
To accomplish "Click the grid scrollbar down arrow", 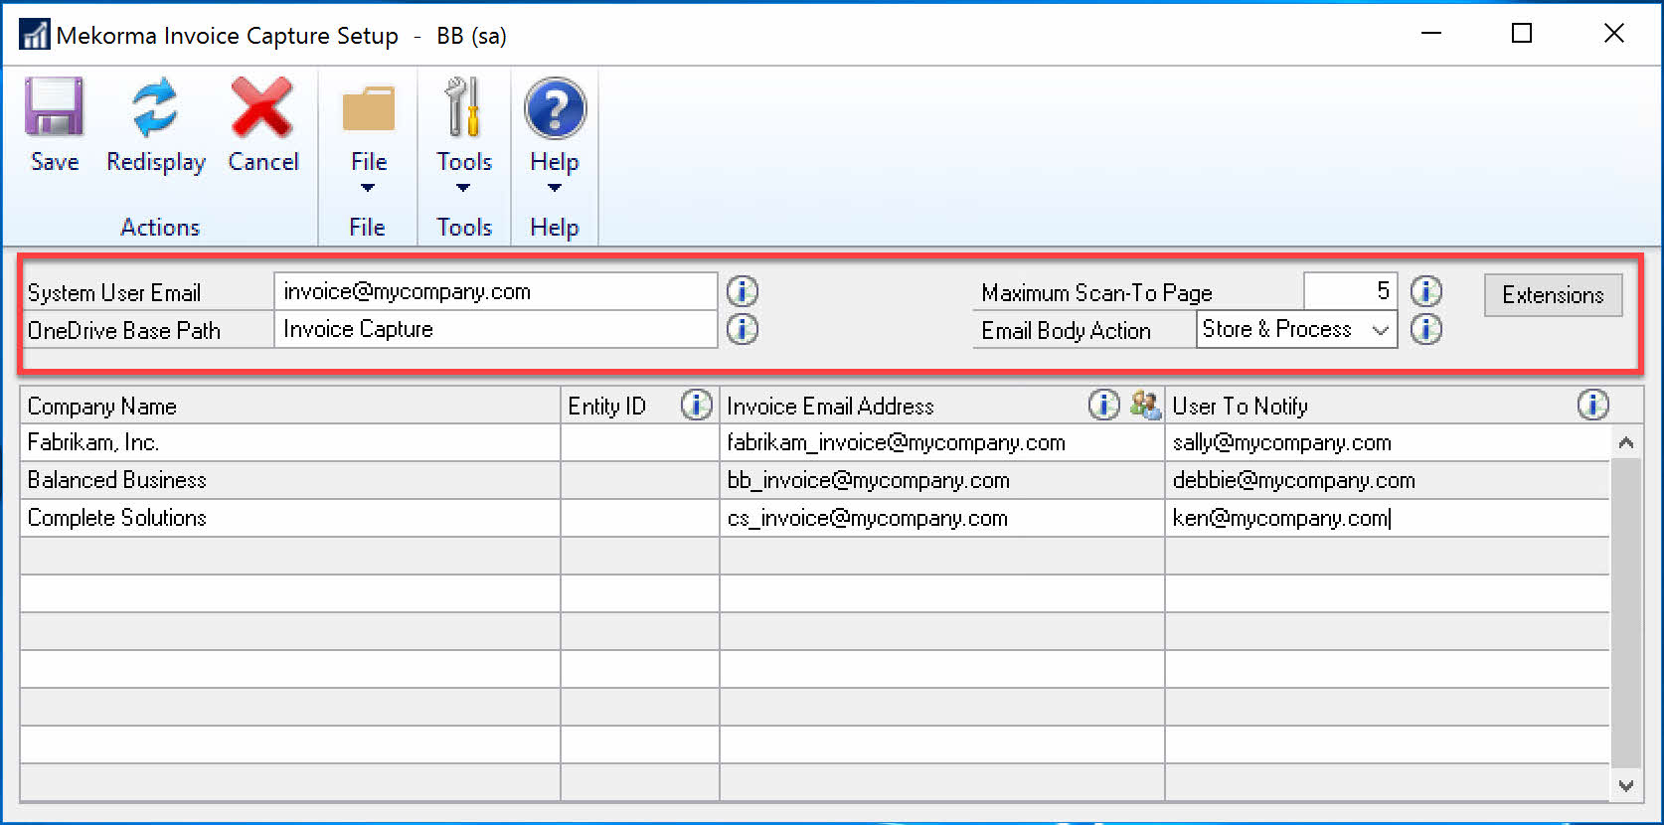I will (x=1626, y=785).
